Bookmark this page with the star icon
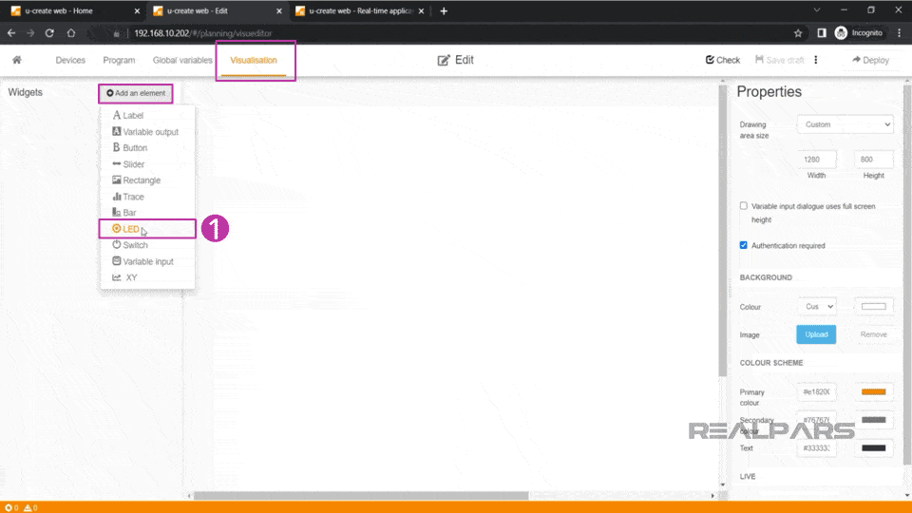912x513 pixels. coord(798,33)
